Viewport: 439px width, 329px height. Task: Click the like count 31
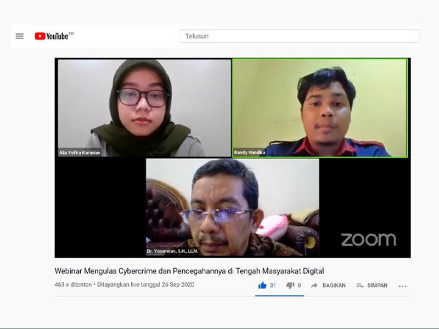click(x=273, y=285)
